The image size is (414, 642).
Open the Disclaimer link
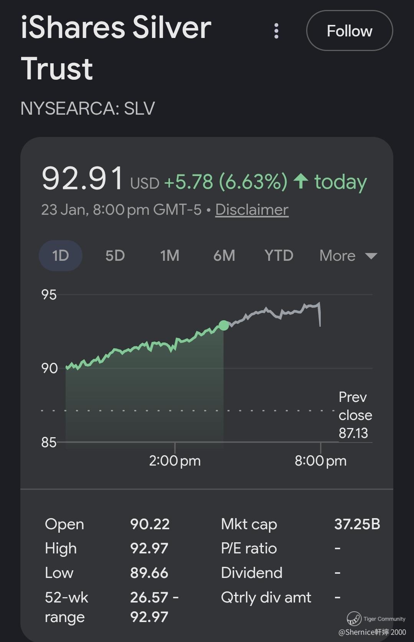pyautogui.click(x=252, y=210)
